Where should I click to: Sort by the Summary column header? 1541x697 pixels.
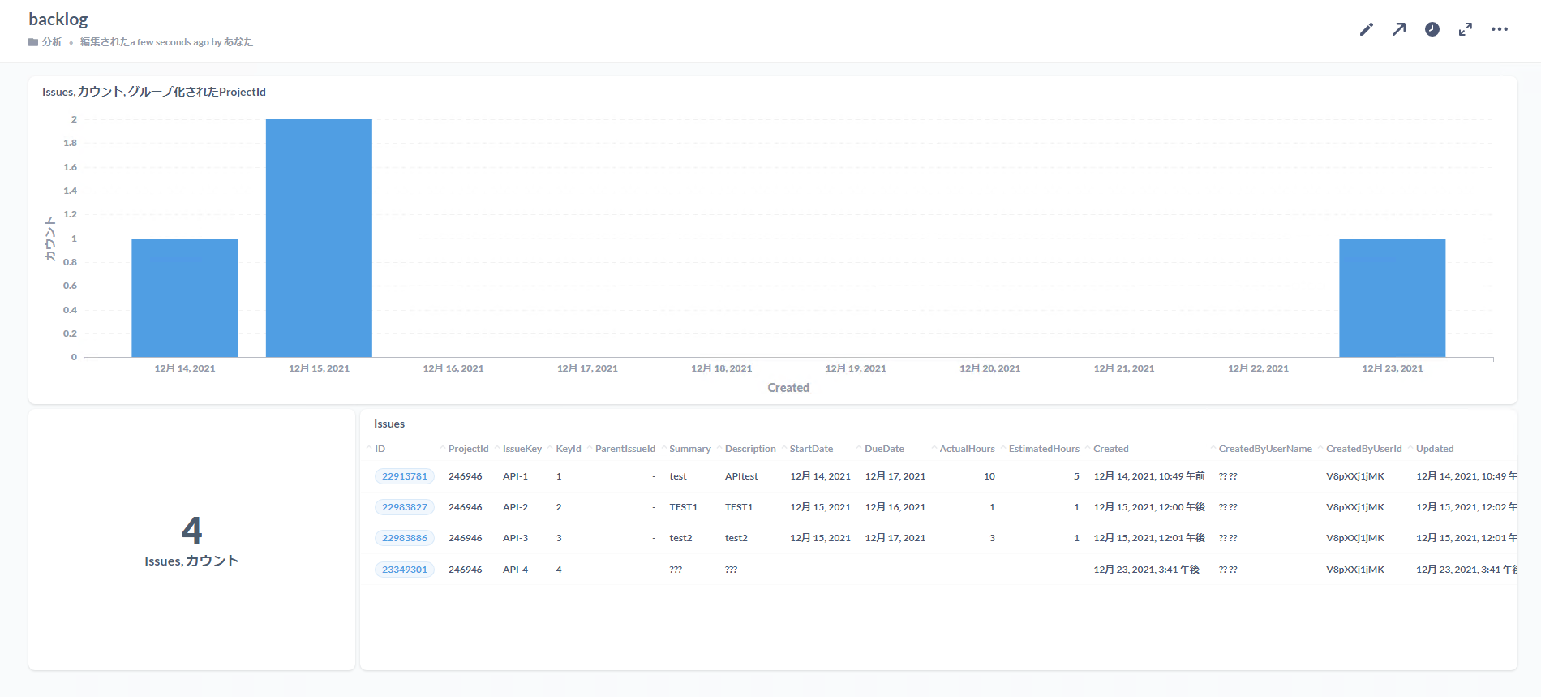[689, 449]
